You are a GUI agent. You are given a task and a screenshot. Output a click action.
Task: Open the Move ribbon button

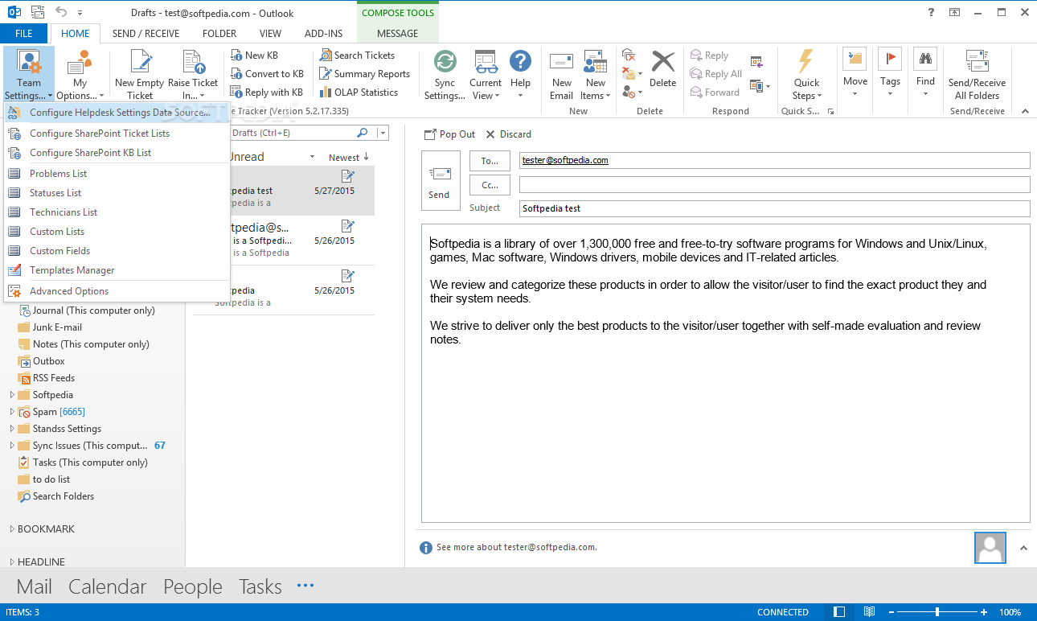pos(855,74)
